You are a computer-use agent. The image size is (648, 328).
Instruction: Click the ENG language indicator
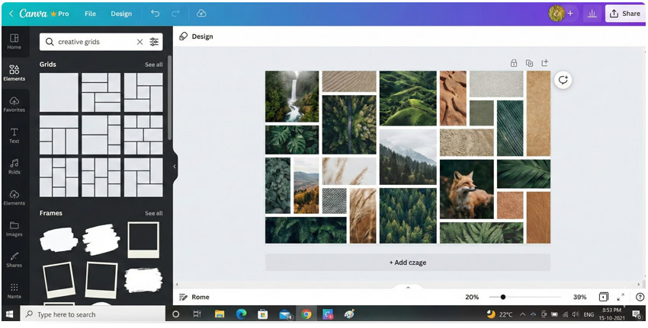coord(589,314)
